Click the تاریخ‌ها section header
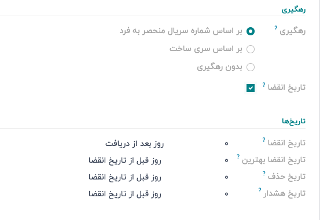This screenshot has height=220, width=320. click(x=294, y=121)
